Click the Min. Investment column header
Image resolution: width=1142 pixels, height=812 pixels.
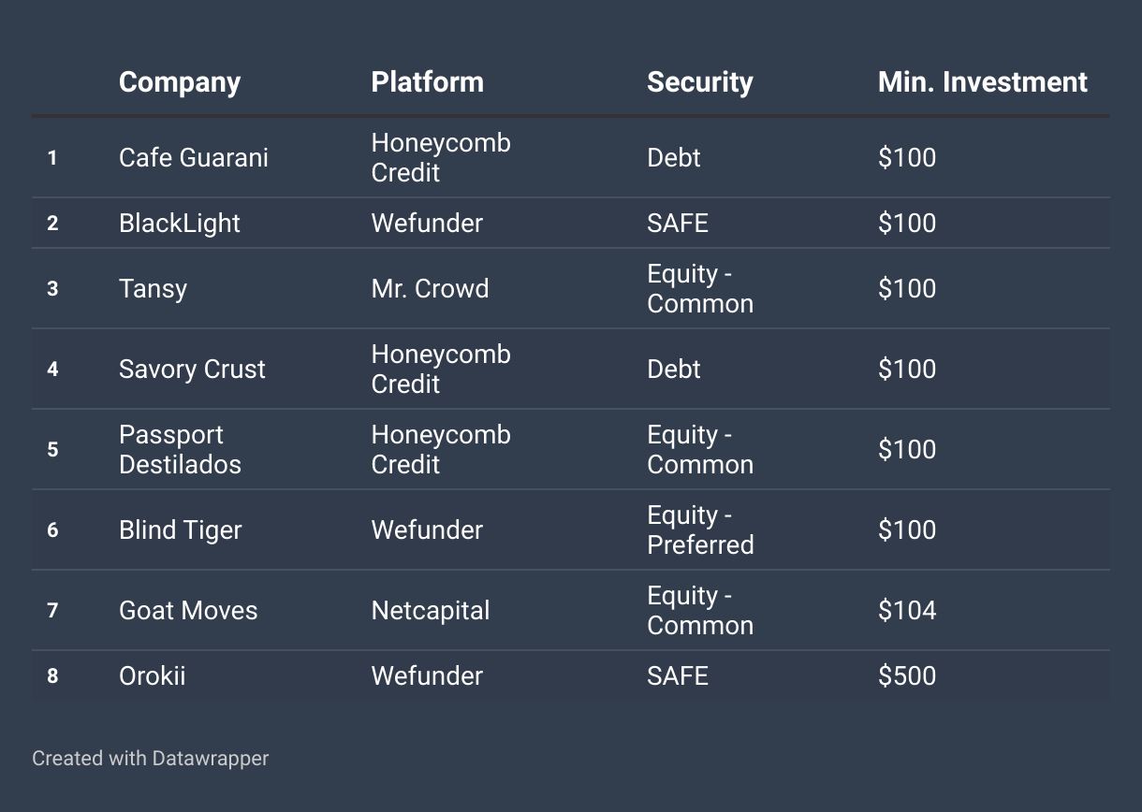[x=983, y=82]
